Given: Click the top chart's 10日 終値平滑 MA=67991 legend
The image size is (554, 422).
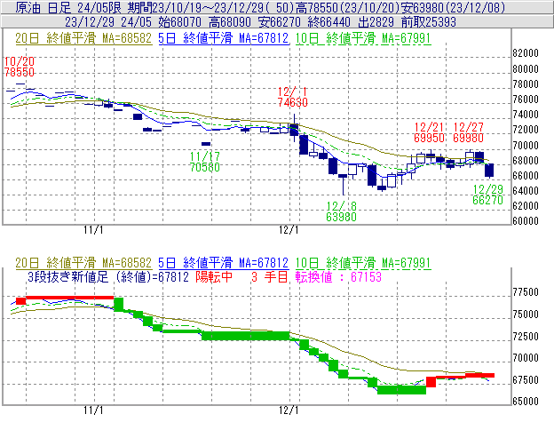Looking at the screenshot, I should pos(363,38).
